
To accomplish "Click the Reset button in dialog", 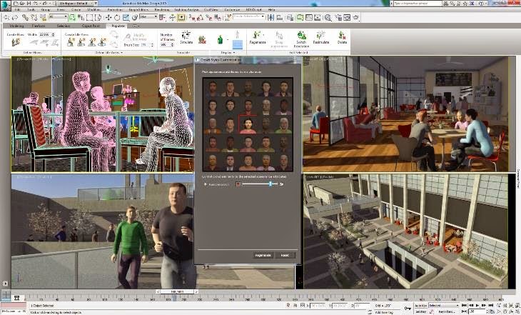I will tap(285, 255).
